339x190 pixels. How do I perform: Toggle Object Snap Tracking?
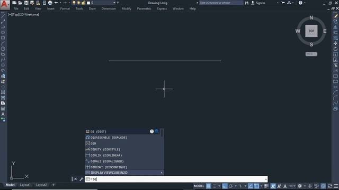(251, 186)
